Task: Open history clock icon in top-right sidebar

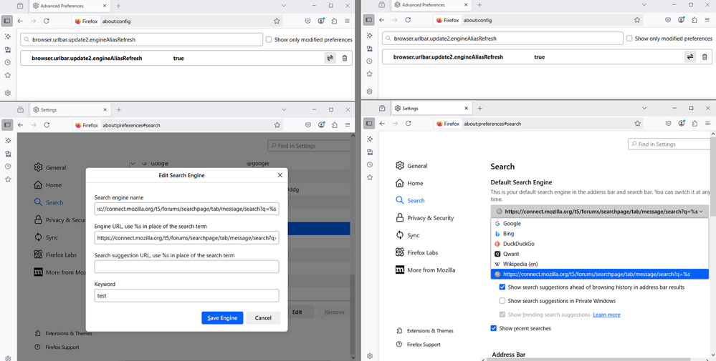Action: (x=369, y=61)
